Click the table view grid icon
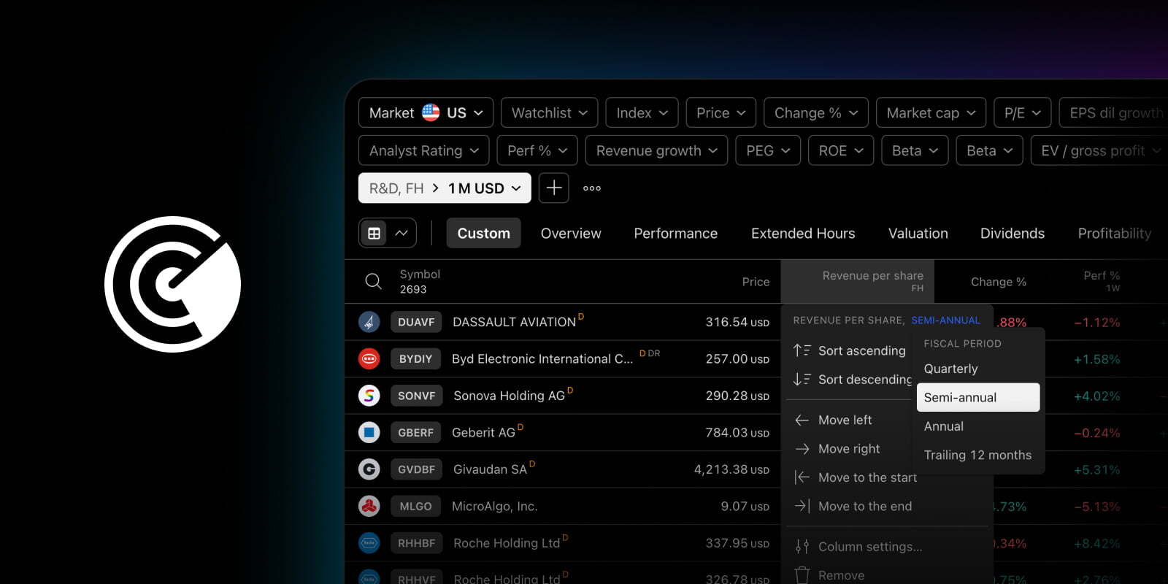Screen dimensions: 1168x584 pyautogui.click(x=374, y=234)
